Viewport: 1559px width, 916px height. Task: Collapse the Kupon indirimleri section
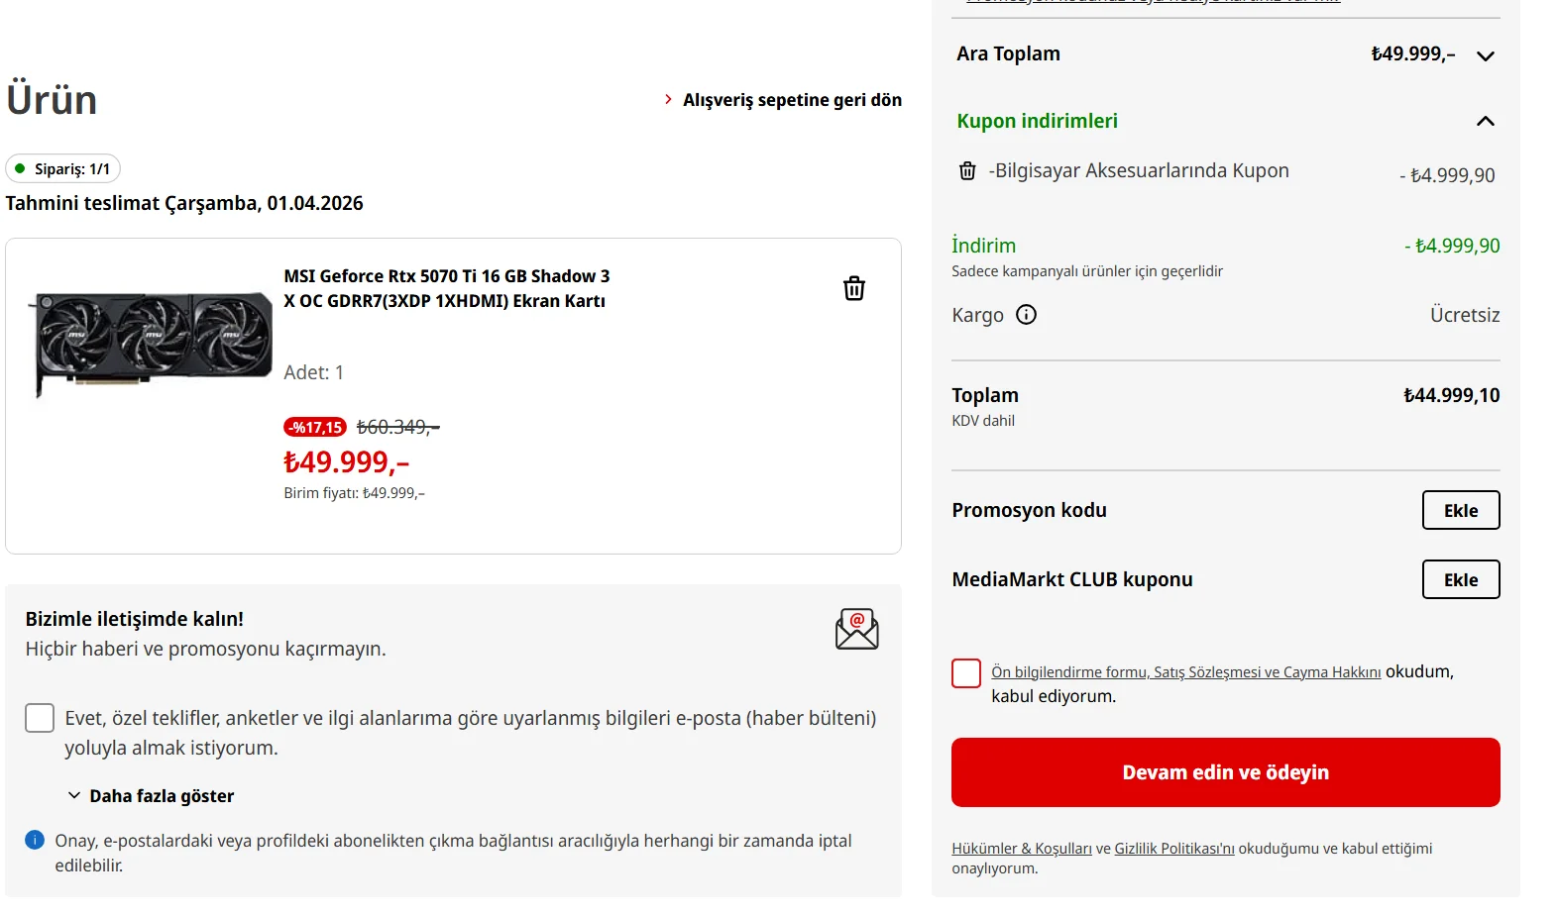pyautogui.click(x=1485, y=121)
